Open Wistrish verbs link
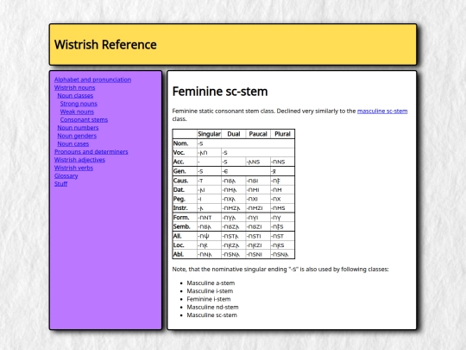Image resolution: width=466 pixels, height=350 pixels. click(73, 168)
